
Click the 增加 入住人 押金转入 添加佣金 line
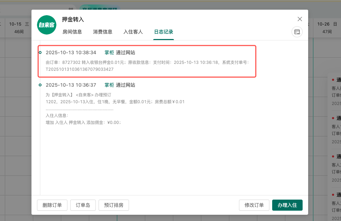click(x=83, y=123)
